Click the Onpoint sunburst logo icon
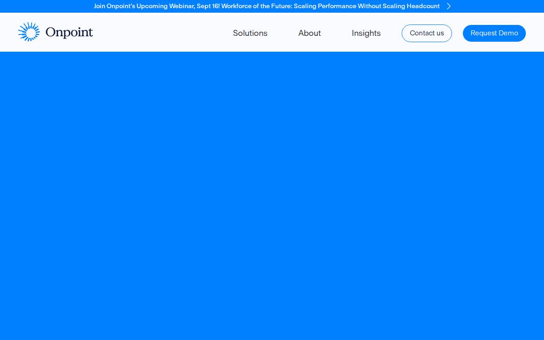Screen dimensions: 544x340 pos(29,32)
